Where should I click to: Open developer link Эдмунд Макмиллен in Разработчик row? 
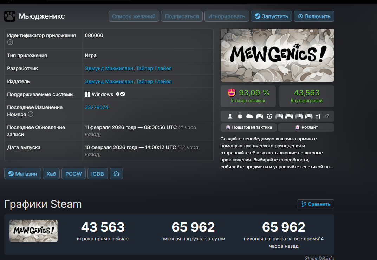pyautogui.click(x=109, y=69)
